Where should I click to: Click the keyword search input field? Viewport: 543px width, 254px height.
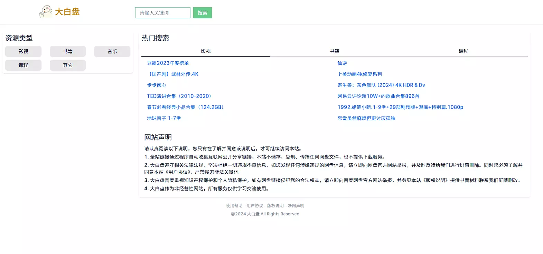click(x=162, y=13)
